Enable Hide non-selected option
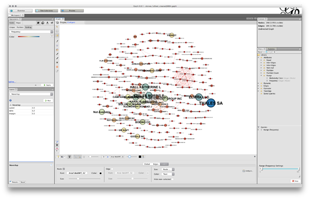This screenshot has height=199, width=310. (173, 179)
